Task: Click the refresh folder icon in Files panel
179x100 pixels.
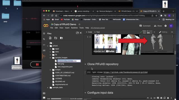Action: click(56, 38)
